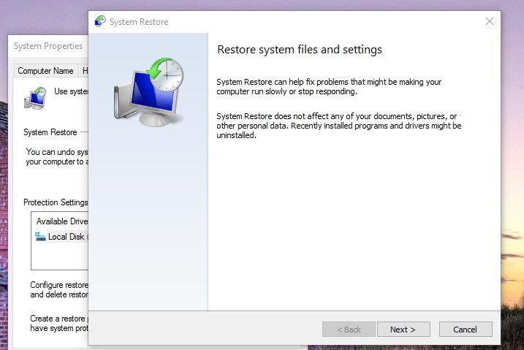524x350 pixels.
Task: Click the paragraph about documents and personal data
Action: 339,126
